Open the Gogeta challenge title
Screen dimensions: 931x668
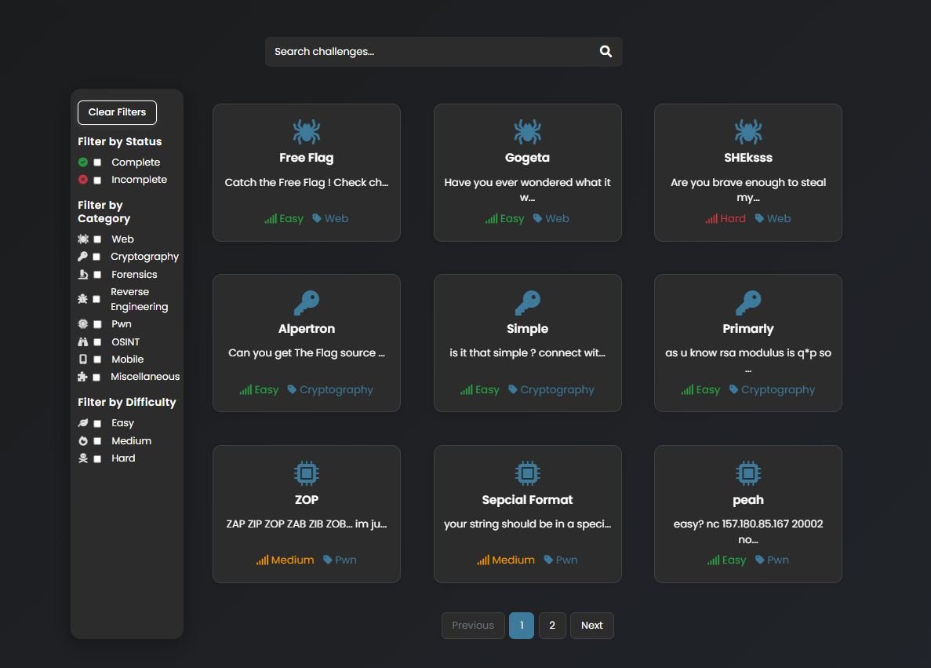coord(527,158)
